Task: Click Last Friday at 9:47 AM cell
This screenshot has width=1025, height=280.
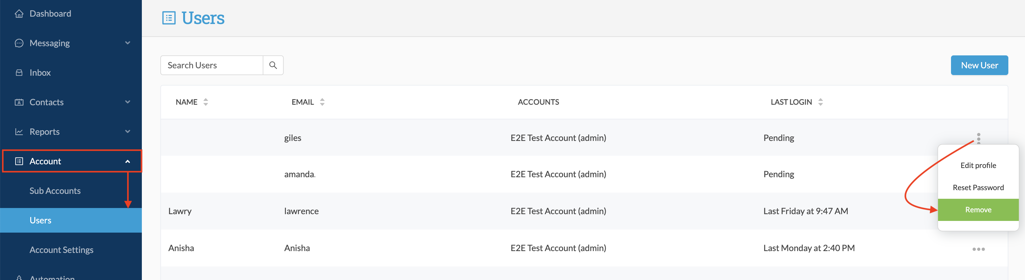Action: [806, 211]
